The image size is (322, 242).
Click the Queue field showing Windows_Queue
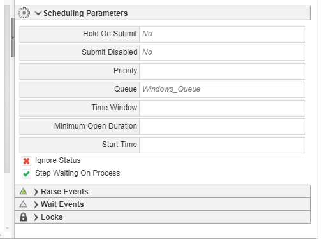223,89
